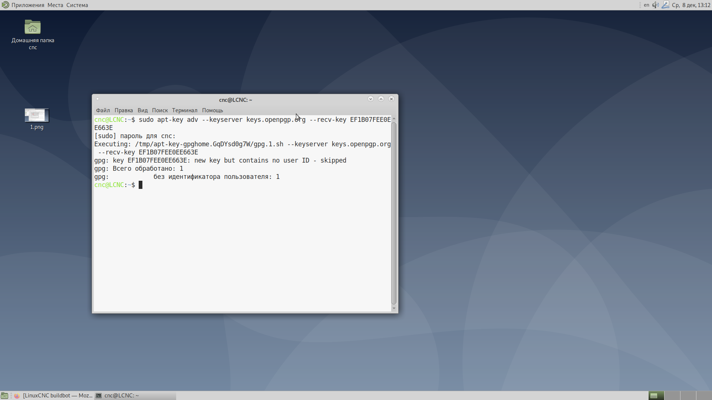Open the Вид menu in terminal
Screen dimensions: 712x400
[x=142, y=110]
